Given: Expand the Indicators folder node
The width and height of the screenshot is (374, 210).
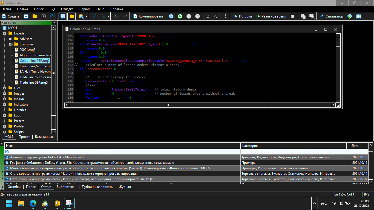Looking at the screenshot, I should click(4, 104).
